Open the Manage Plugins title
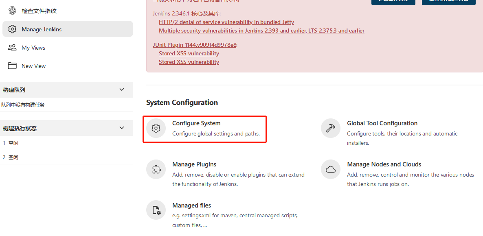Viewport: 483px width, 236px height. [194, 164]
